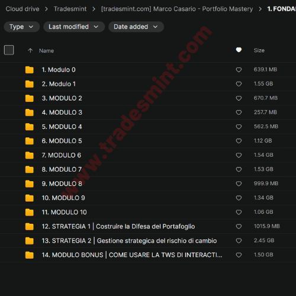The height and width of the screenshot is (296, 296).
Task: Click the filled heart column header
Action: pos(239,50)
